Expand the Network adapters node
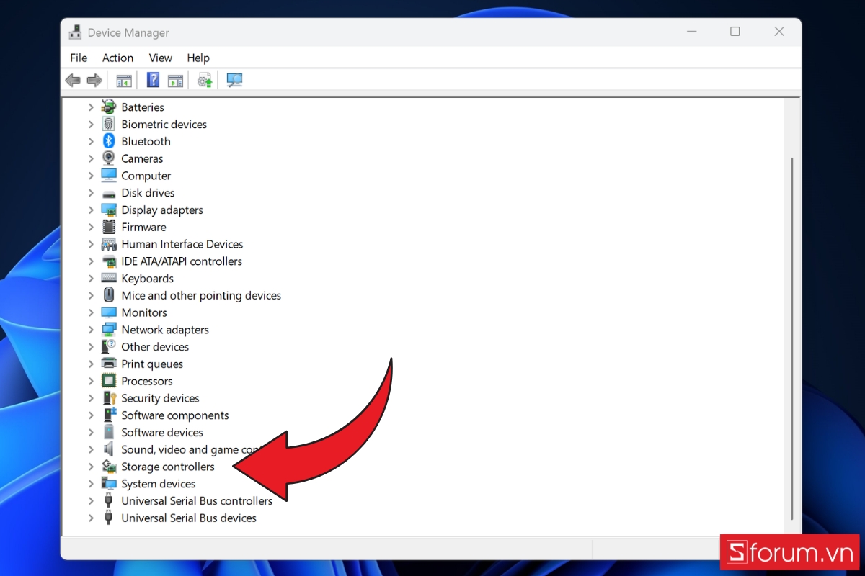 coord(91,330)
